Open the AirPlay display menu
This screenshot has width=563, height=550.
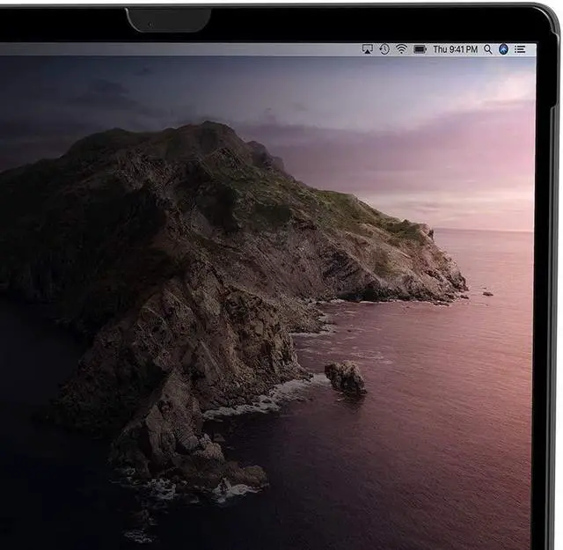tap(368, 49)
